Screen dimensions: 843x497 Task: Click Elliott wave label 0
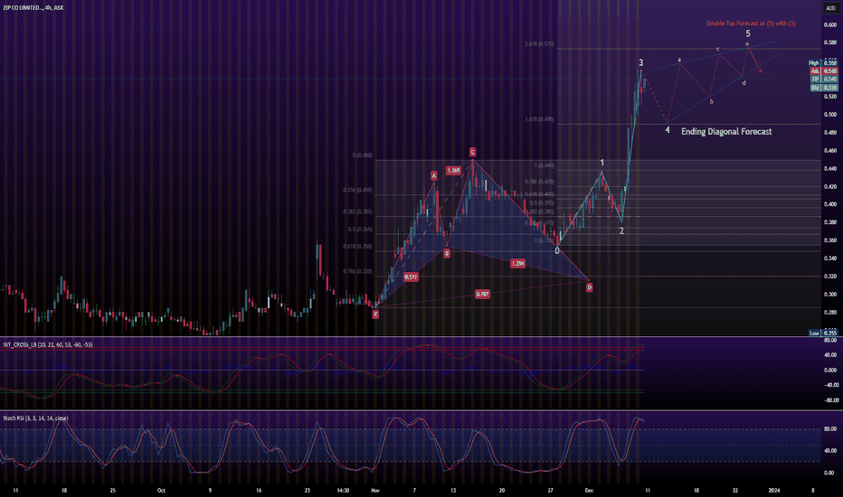click(x=557, y=250)
